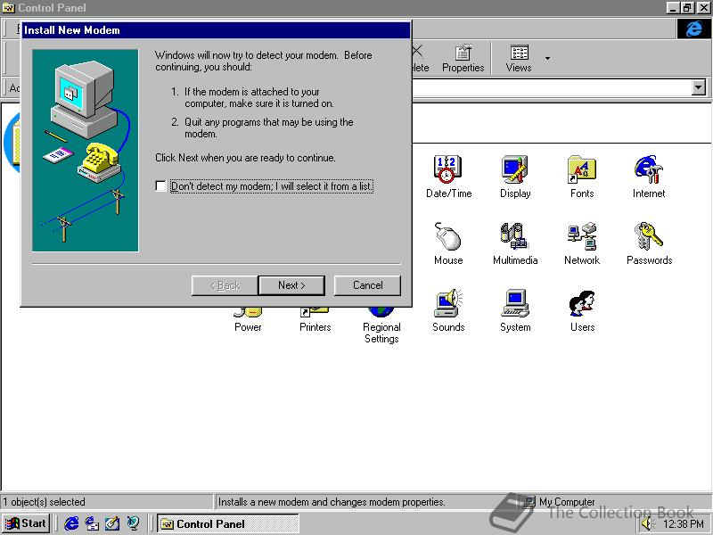Viewport: 713px width, 535px height.
Task: Click View Channels Quick Launch icon
Action: tap(133, 523)
